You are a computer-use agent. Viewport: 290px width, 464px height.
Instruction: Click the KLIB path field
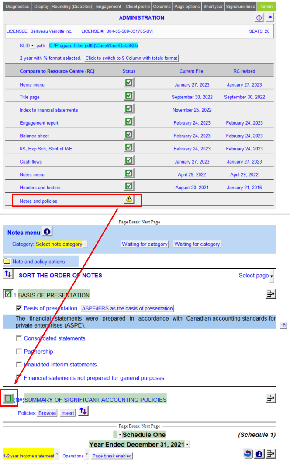click(x=93, y=45)
